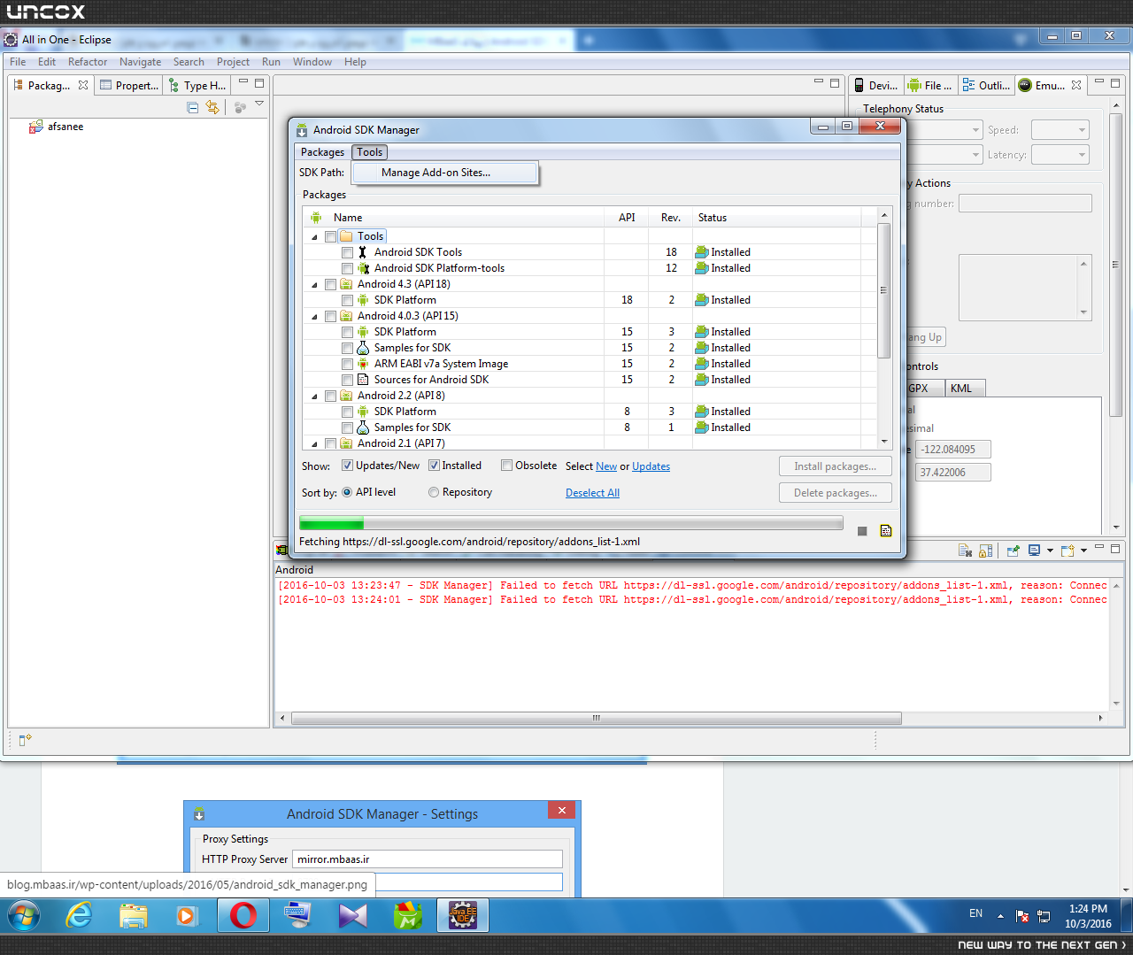Open the Package Explorer View Menu arrow

[259, 104]
